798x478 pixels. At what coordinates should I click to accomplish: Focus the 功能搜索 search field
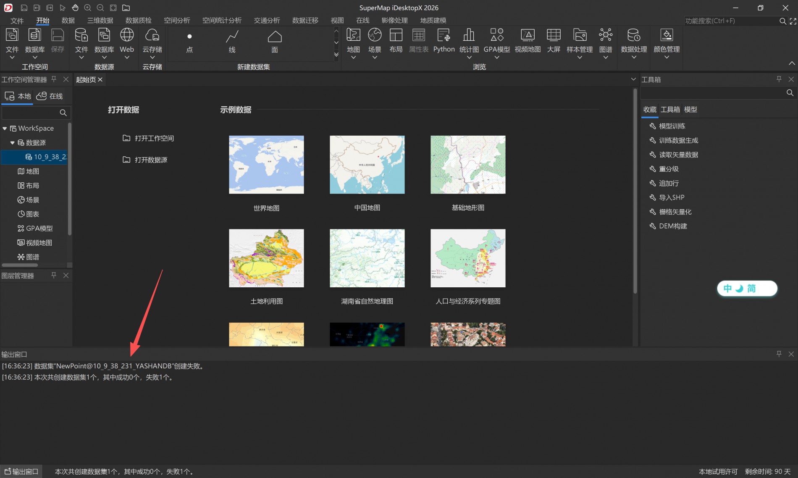pyautogui.click(x=731, y=21)
